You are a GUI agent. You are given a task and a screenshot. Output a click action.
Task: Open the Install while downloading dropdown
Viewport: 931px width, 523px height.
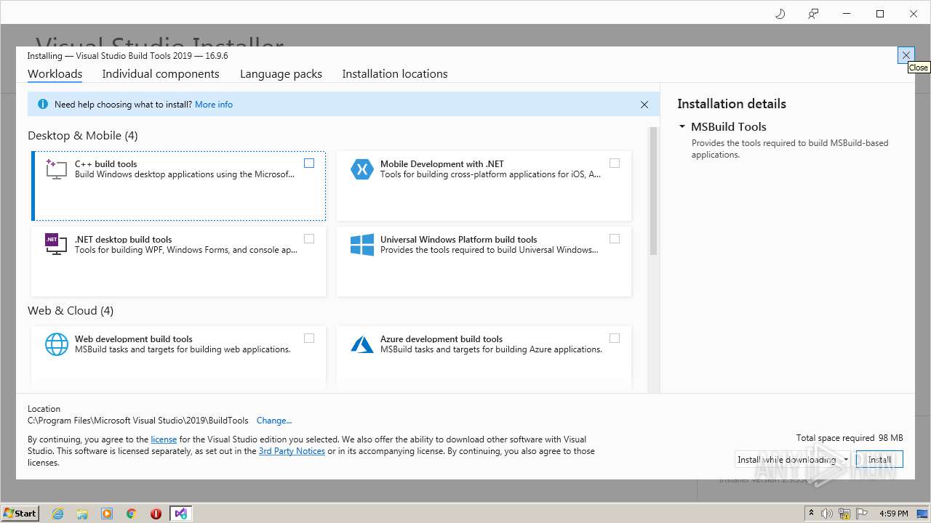click(793, 460)
